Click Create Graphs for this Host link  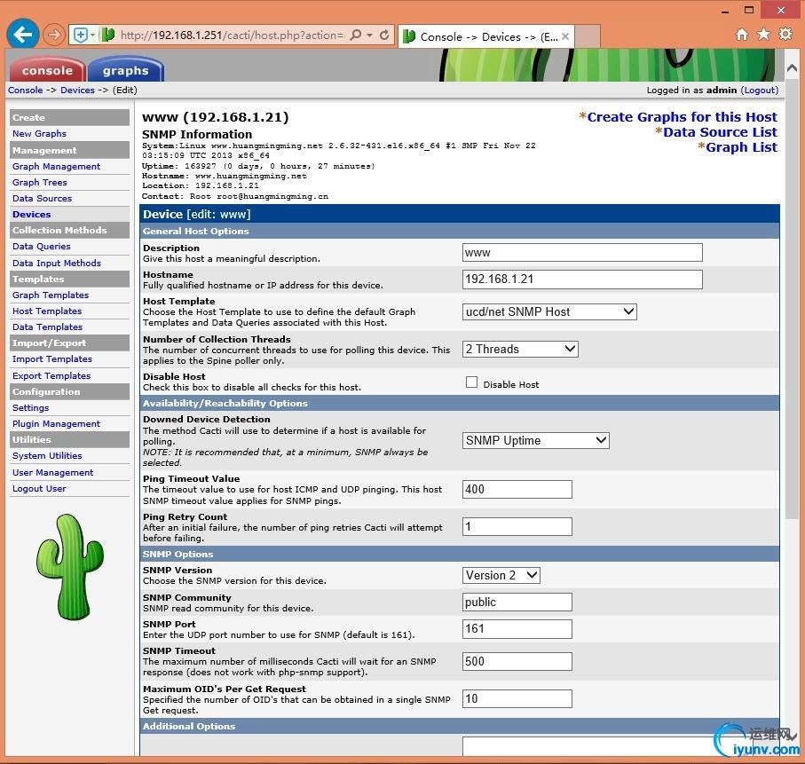(682, 117)
